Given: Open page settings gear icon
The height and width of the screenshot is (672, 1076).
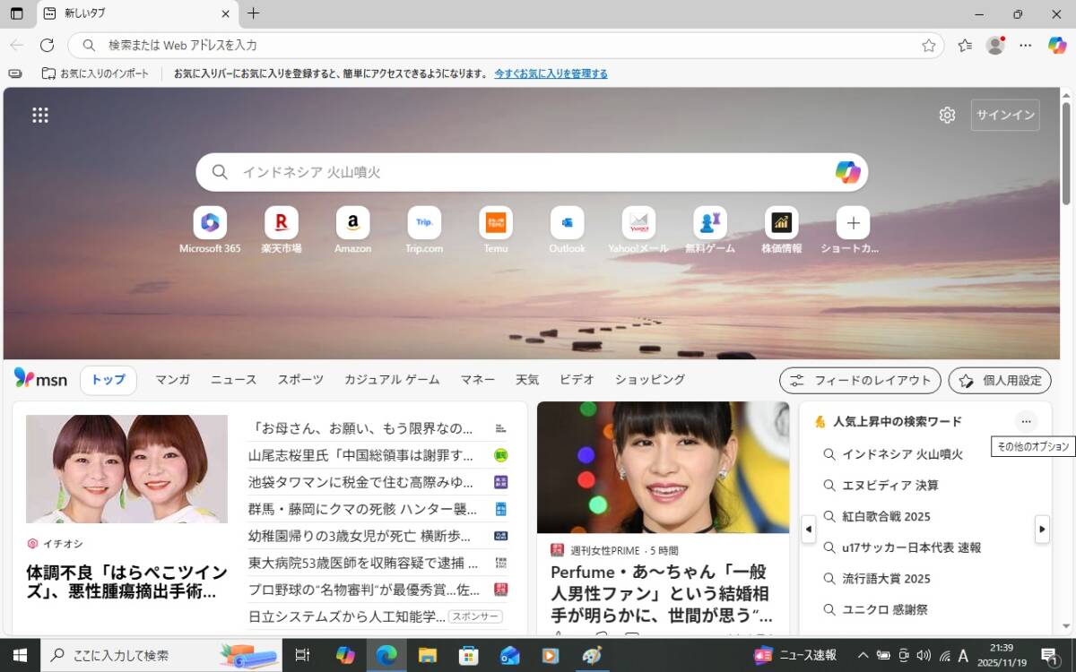Looking at the screenshot, I should pyautogui.click(x=947, y=115).
